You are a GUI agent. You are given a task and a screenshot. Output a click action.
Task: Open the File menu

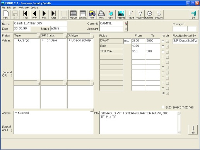tap(3, 7)
